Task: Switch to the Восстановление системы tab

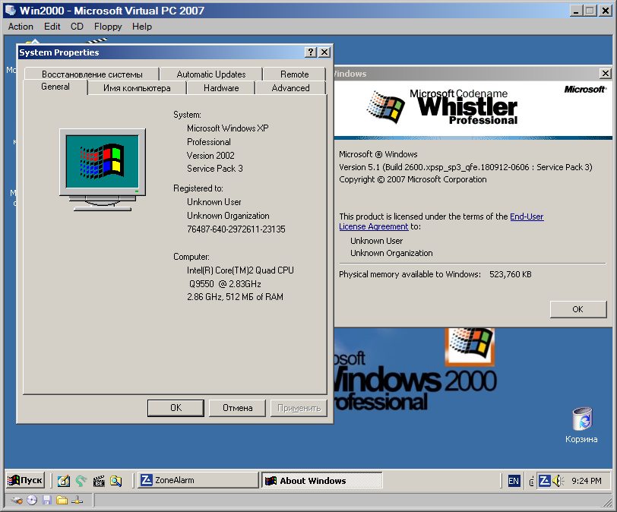Action: coord(92,74)
